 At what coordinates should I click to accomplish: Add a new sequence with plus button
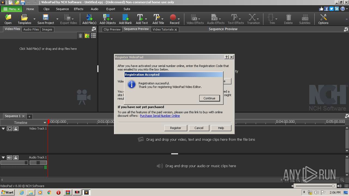tap(29, 117)
